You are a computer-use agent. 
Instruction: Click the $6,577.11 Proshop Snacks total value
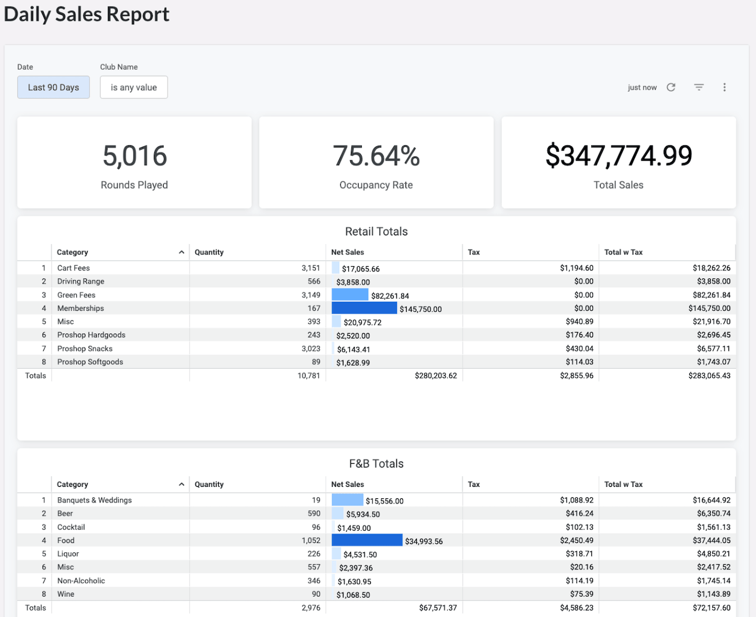714,349
